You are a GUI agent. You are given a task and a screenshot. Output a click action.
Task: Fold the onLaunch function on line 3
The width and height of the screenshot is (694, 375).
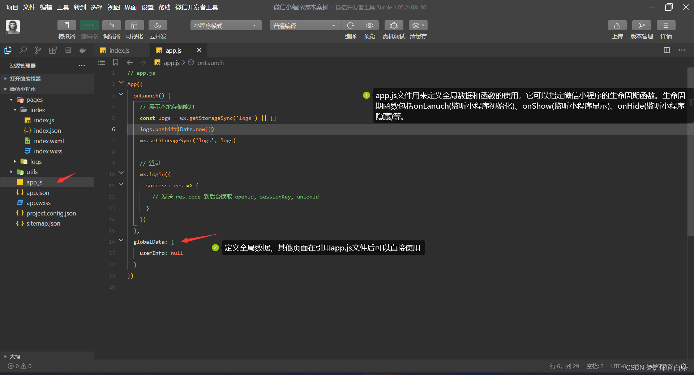click(121, 94)
